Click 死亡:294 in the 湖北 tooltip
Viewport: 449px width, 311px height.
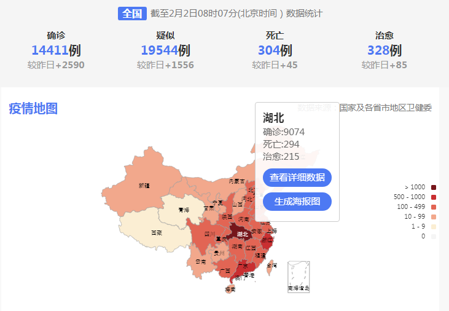[281, 144]
